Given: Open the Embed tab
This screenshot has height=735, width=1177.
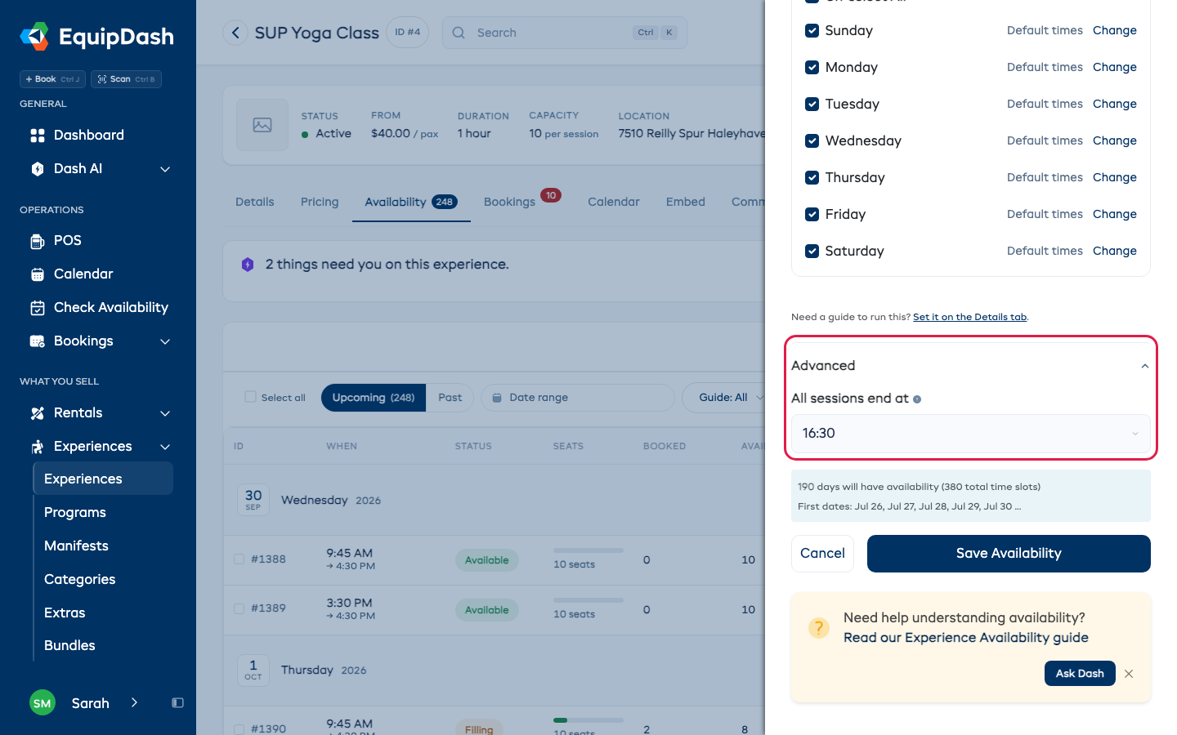Looking at the screenshot, I should pos(686,202).
